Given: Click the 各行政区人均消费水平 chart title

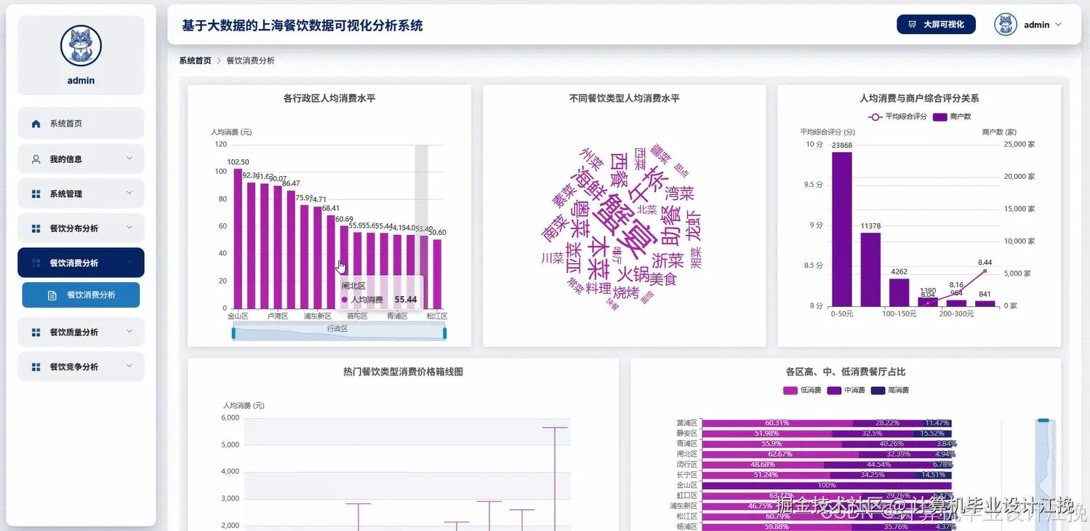Looking at the screenshot, I should pyautogui.click(x=329, y=98).
